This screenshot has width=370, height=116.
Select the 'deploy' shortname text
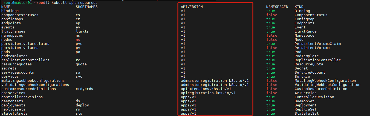pos(82,105)
